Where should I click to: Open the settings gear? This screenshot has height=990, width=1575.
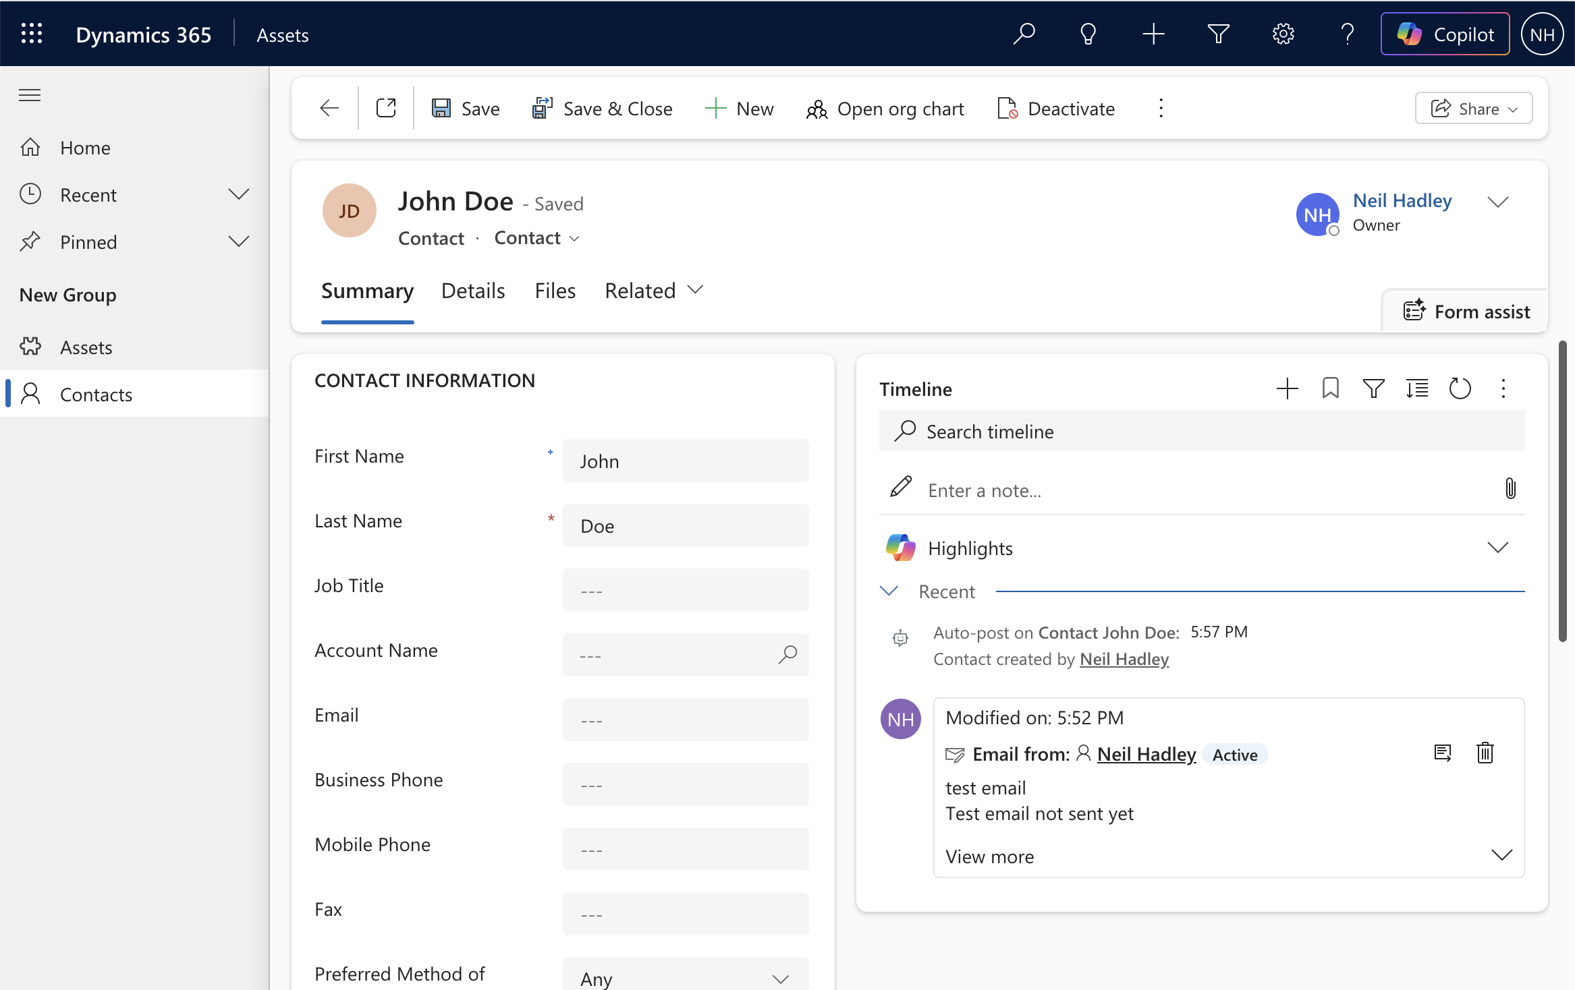click(1283, 34)
